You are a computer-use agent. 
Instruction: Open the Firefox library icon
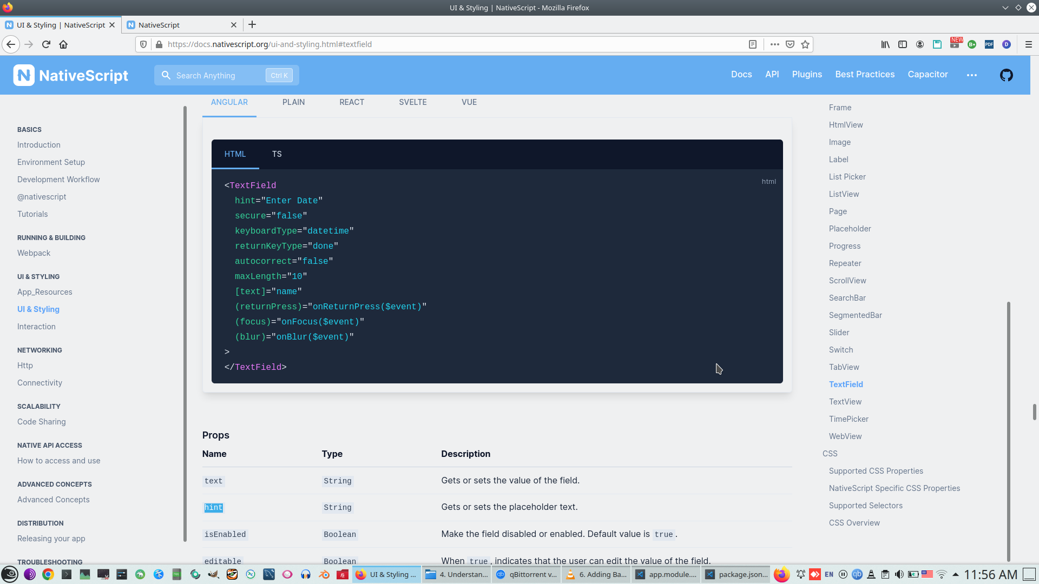(x=885, y=44)
